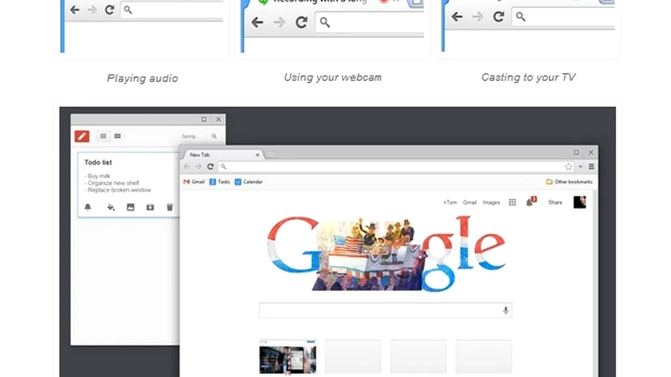Viewport: 671px width, 377px height.
Task: Open the Chrome hamburger menu
Action: pyautogui.click(x=591, y=166)
